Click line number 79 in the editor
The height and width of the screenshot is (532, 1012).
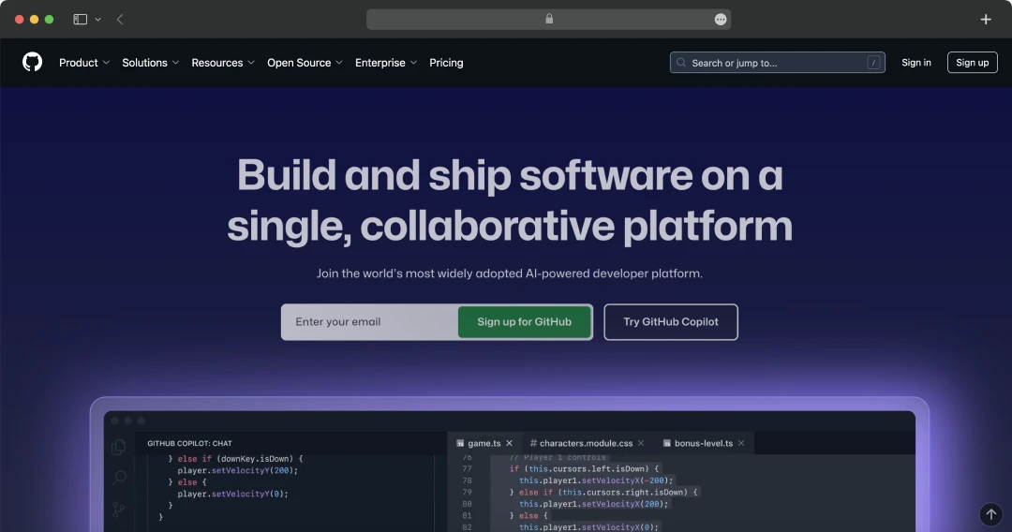467,492
